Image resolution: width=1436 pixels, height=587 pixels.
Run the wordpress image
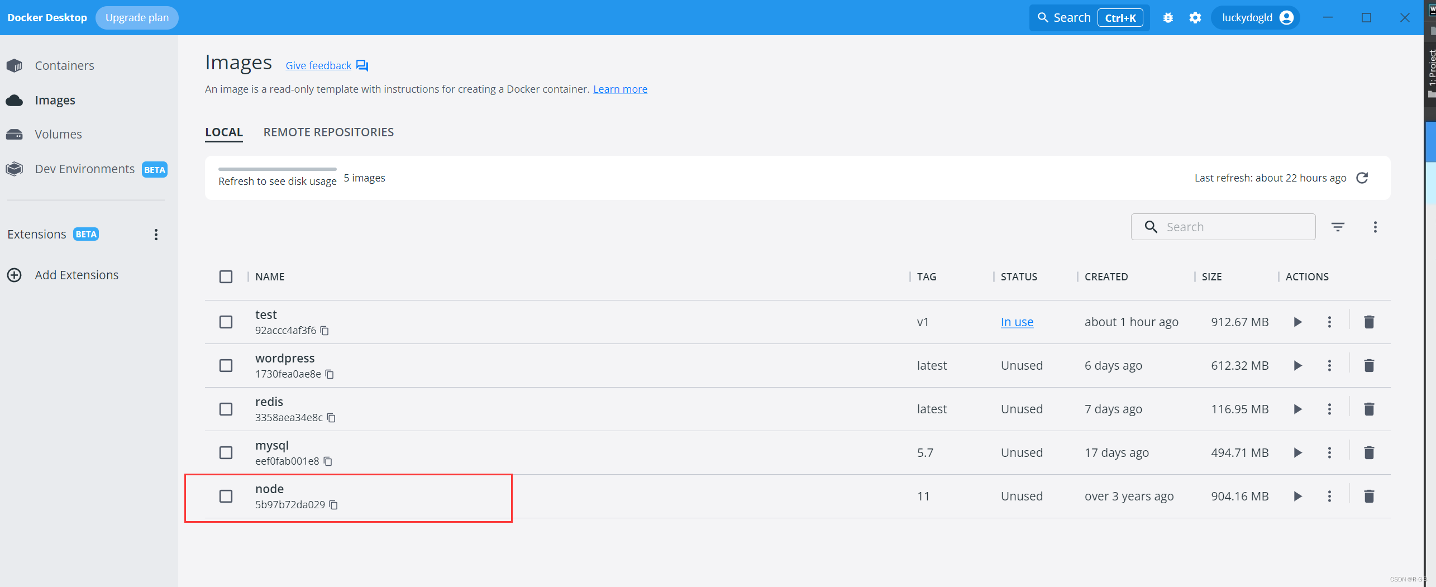point(1298,365)
